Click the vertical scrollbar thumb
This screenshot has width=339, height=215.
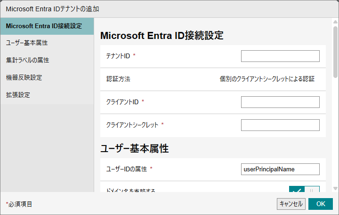tap(335, 52)
